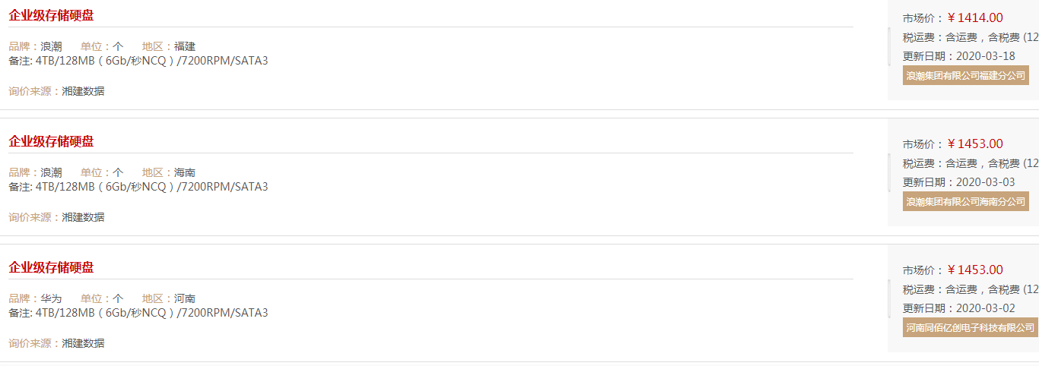Viewport: 1039px width, 366px height.
Task: Click 湘建数据 source in the 河南 listing
Action: coord(83,343)
